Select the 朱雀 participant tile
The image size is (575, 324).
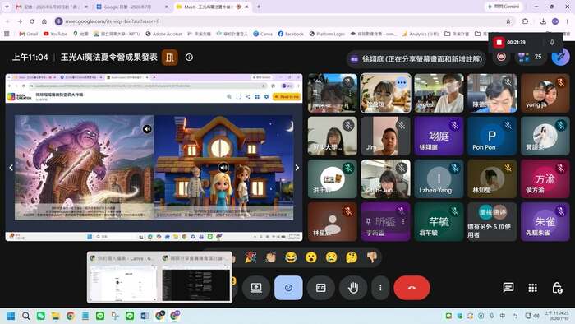pyautogui.click(x=545, y=222)
